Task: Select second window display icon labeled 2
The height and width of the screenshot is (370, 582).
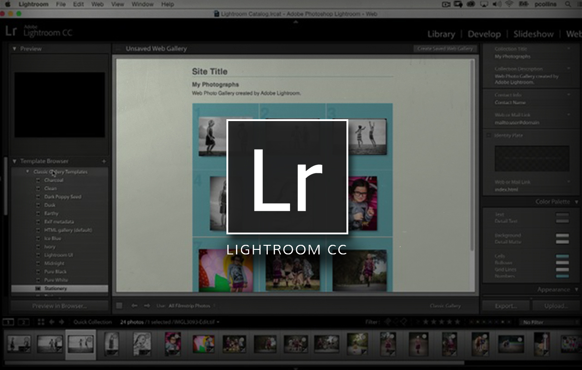Action: click(x=23, y=322)
